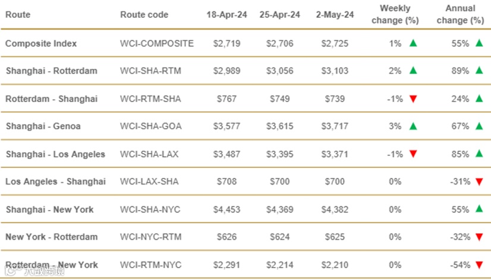Click the Shanghai - Genoa route name

pyautogui.click(x=43, y=126)
